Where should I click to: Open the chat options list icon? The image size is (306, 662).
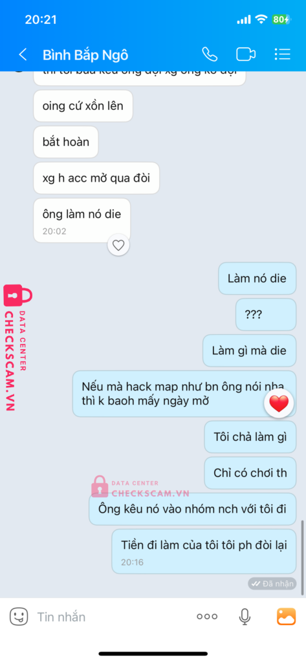[282, 54]
